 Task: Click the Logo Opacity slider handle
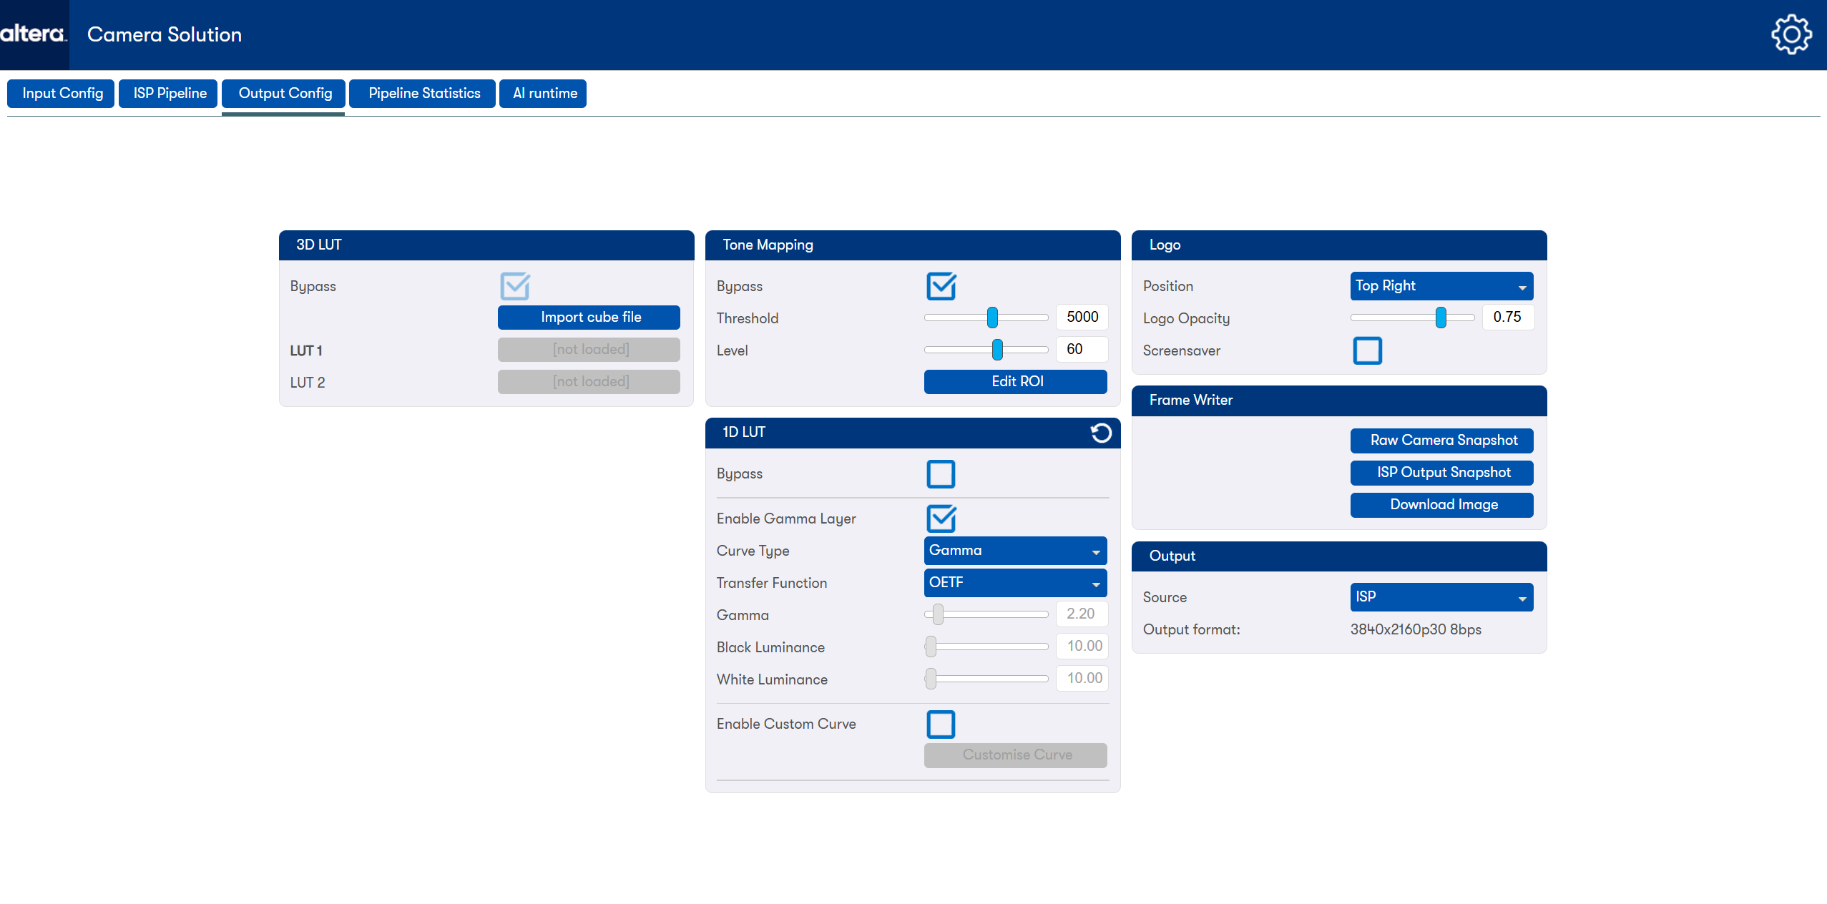(x=1441, y=318)
